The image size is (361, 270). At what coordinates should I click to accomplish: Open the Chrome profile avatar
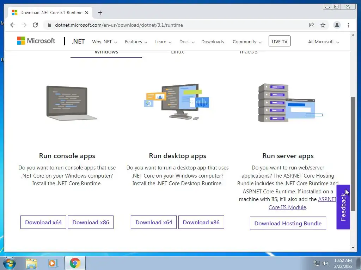click(337, 25)
